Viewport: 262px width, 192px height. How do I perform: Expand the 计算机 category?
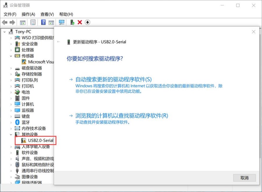tap(11, 104)
